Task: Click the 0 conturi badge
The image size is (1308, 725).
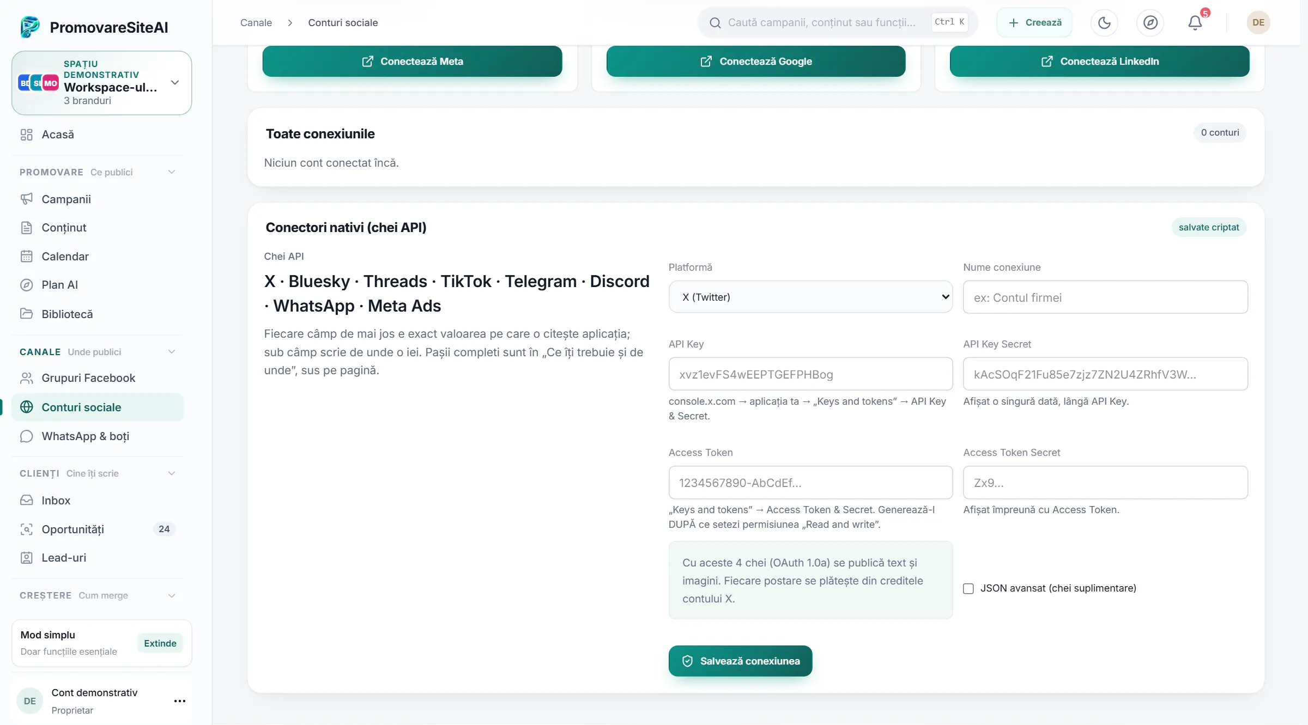Action: (1220, 132)
